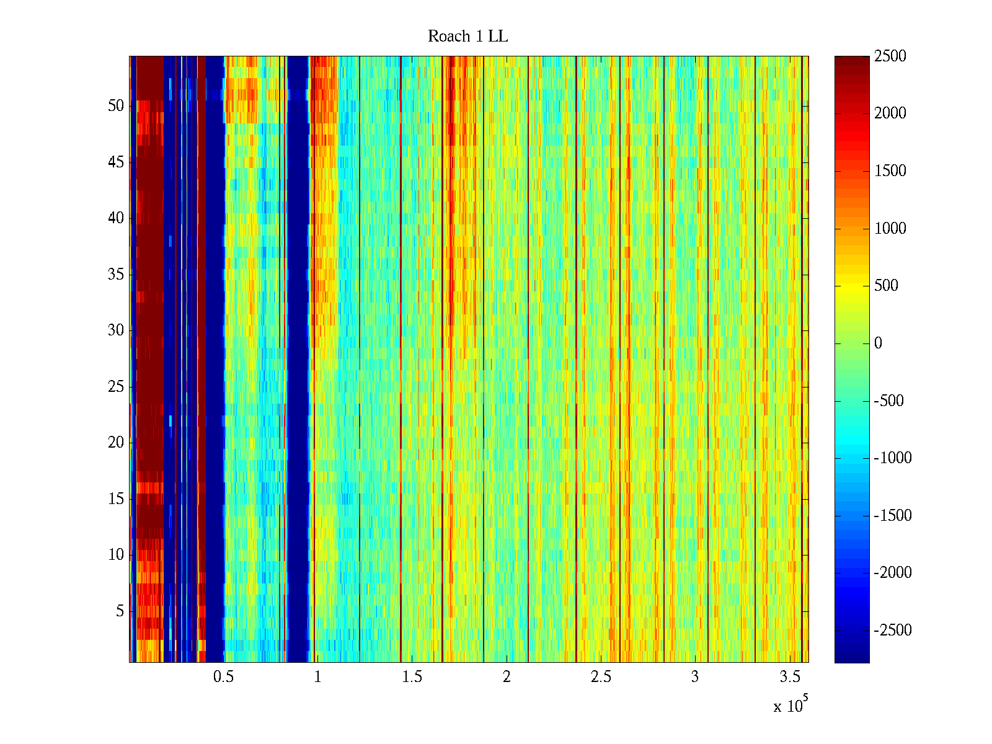Click the plot title 'Roach 1 LL'
The width and height of the screenshot is (992, 744).
pos(467,37)
